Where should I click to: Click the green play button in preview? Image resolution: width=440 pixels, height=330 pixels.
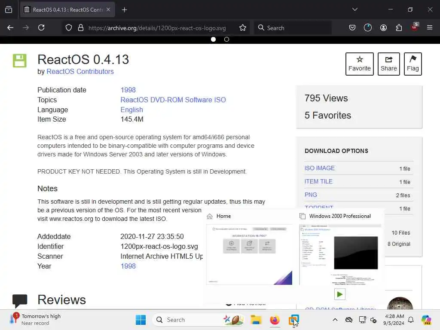(339, 294)
